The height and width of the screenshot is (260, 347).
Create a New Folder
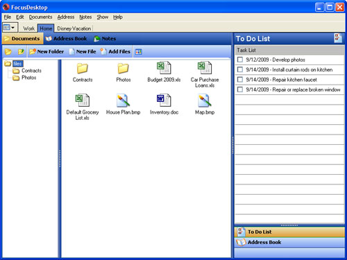[x=46, y=51]
